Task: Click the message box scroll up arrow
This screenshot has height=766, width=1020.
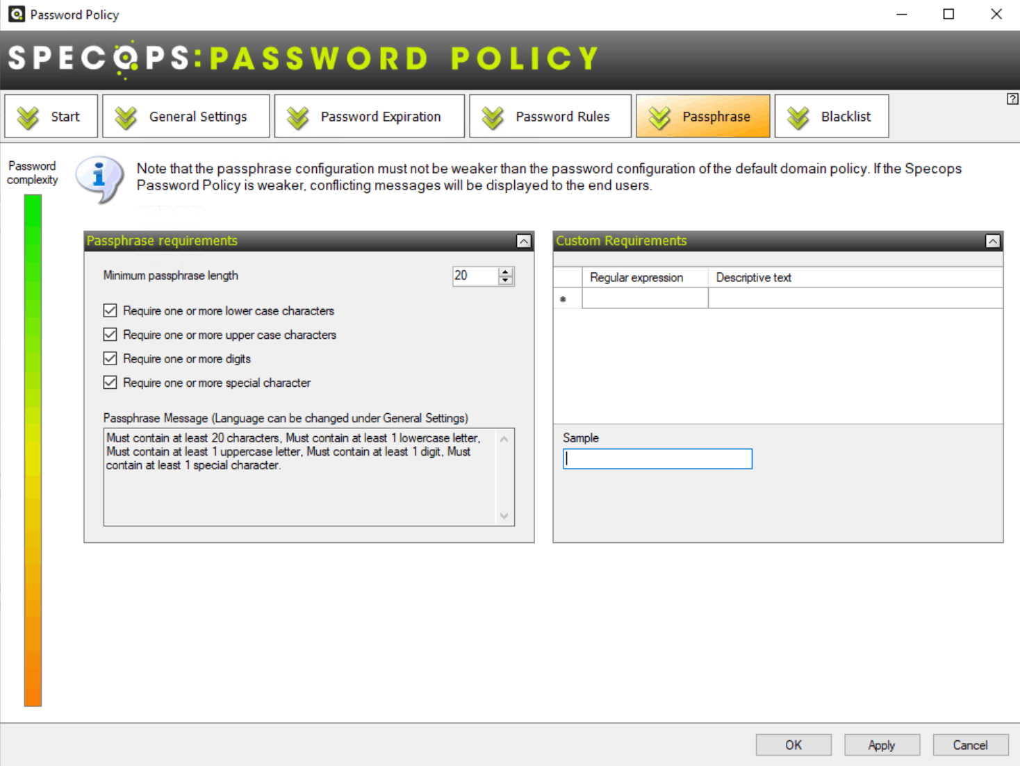Action: click(x=504, y=439)
